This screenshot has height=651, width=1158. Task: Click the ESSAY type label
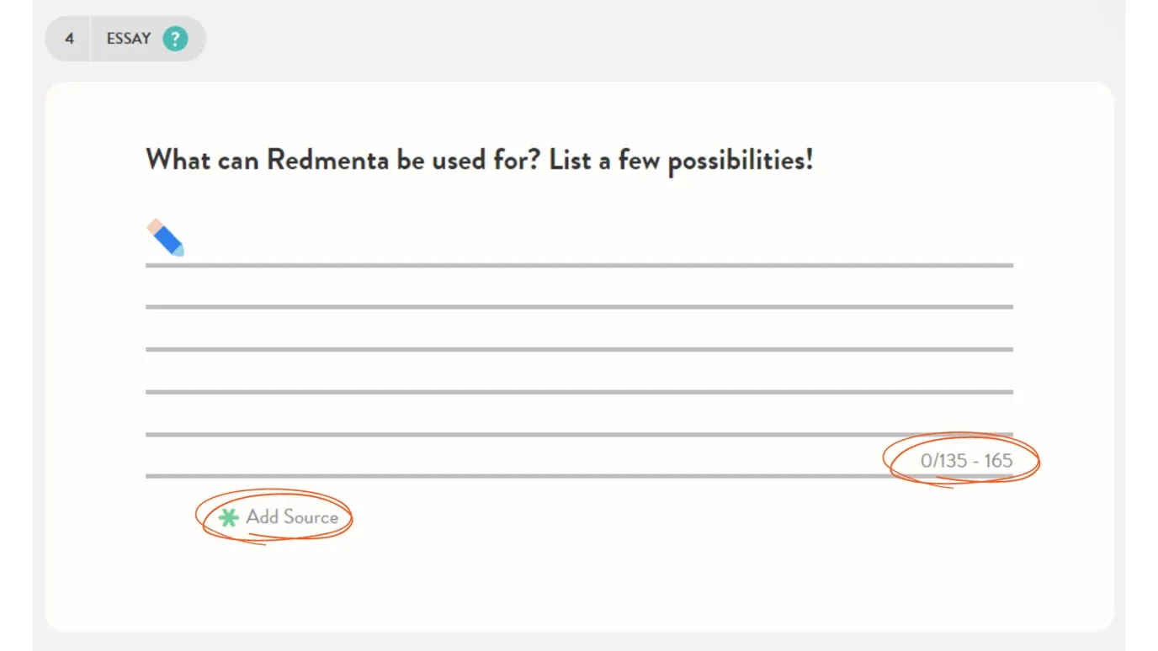pyautogui.click(x=129, y=39)
